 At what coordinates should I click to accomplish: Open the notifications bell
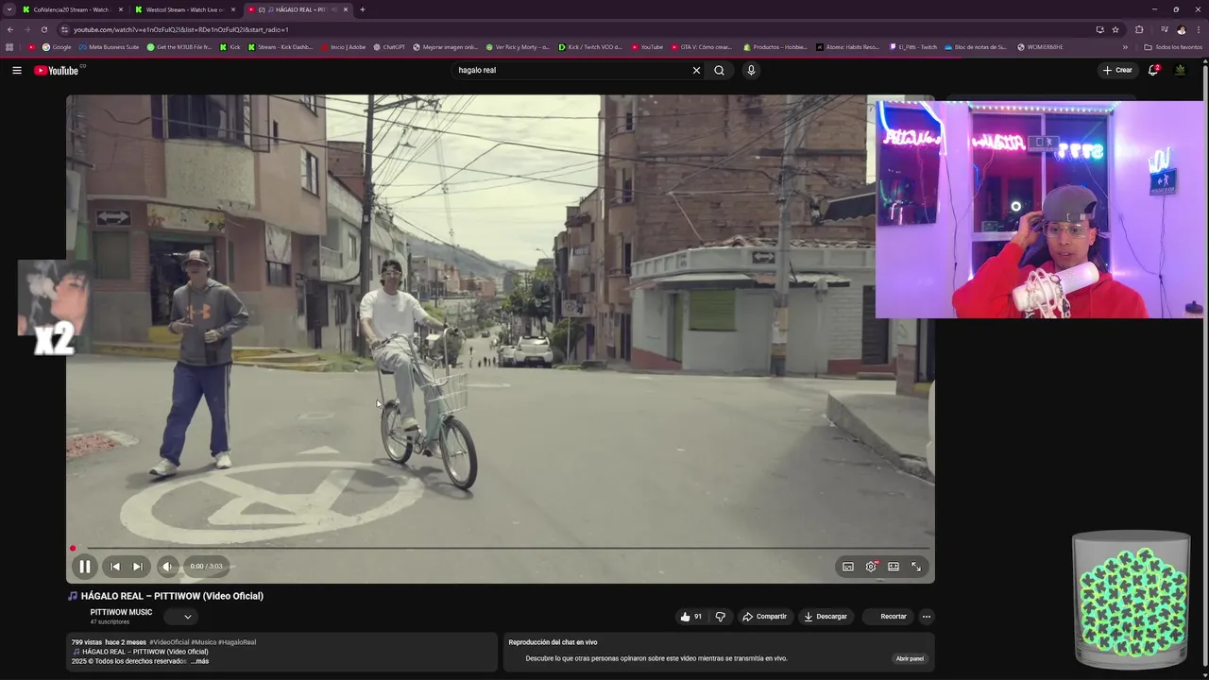coord(1153,70)
